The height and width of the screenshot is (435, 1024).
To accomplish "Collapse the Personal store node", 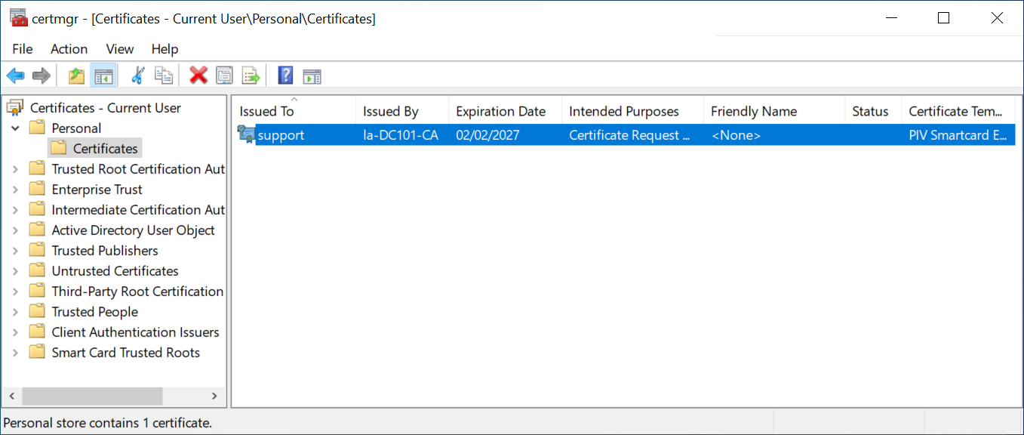I will [x=15, y=128].
